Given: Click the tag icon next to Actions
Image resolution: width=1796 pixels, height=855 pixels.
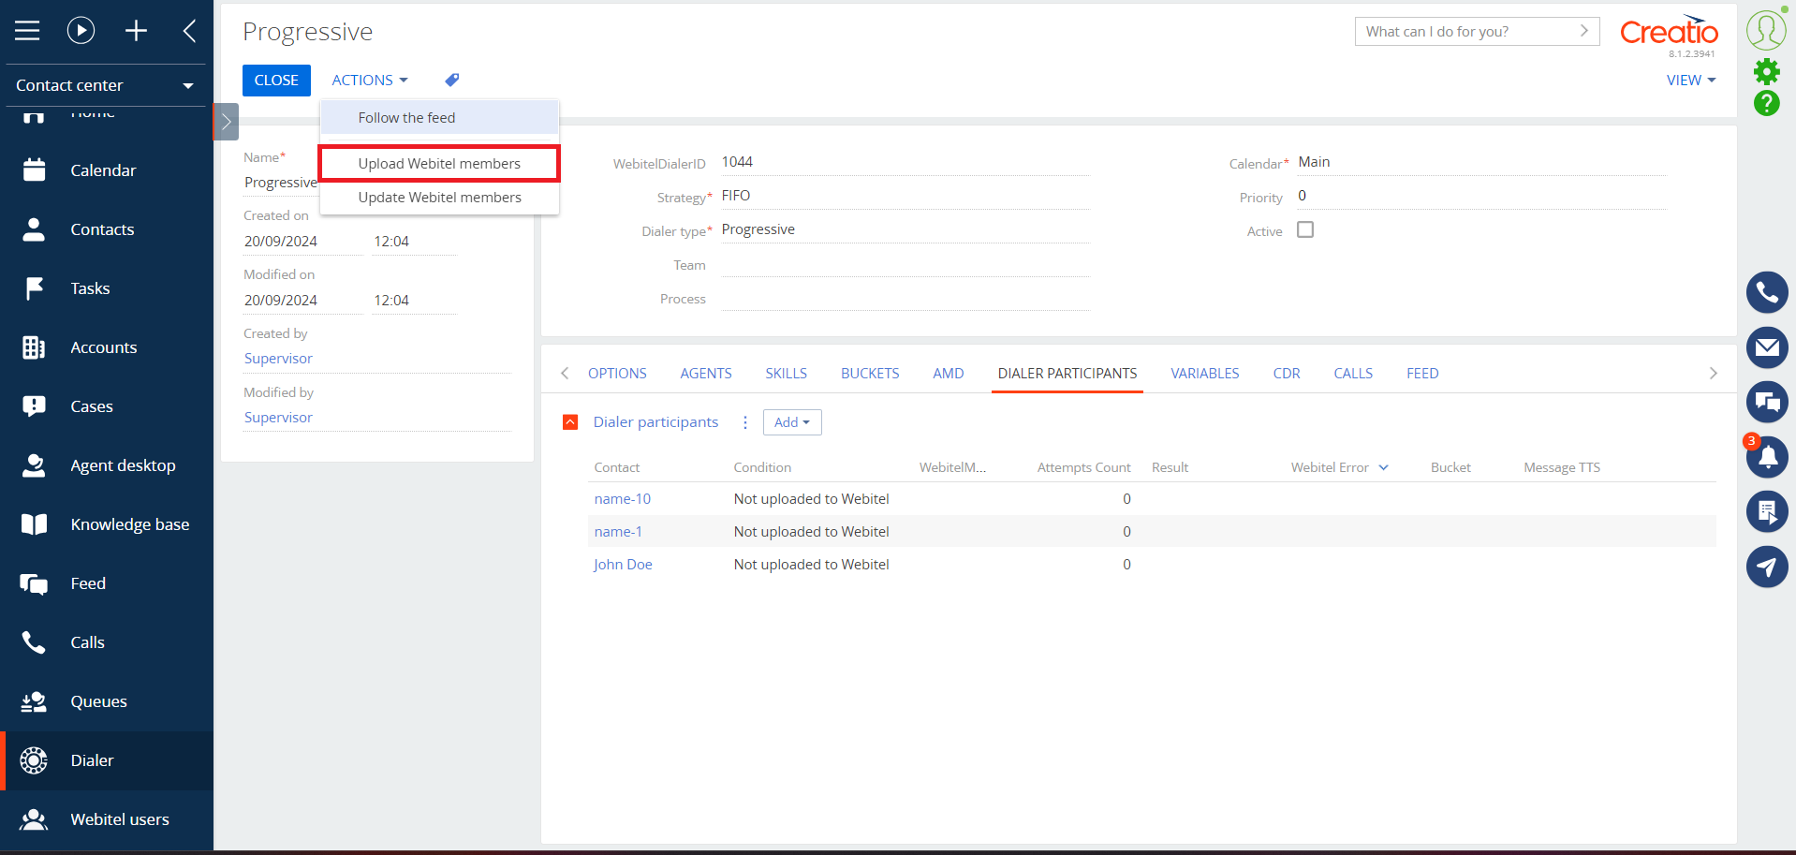Looking at the screenshot, I should (452, 81).
